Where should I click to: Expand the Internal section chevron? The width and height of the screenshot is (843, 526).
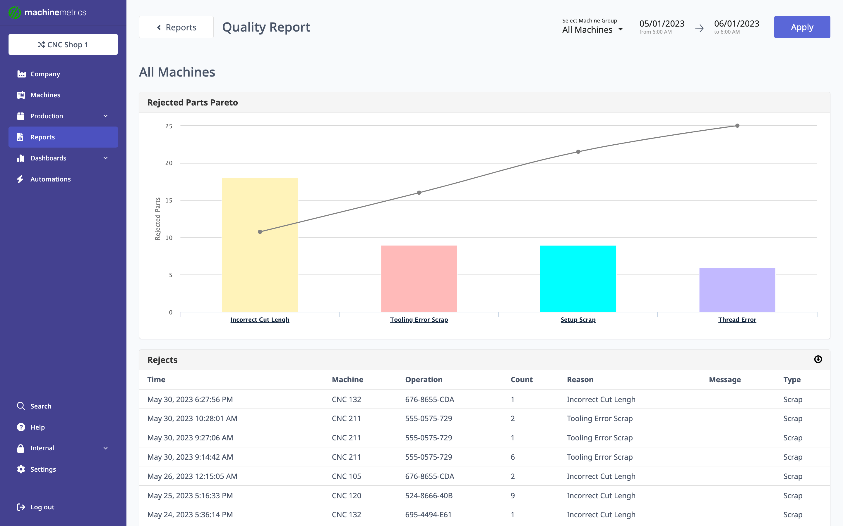(x=106, y=448)
